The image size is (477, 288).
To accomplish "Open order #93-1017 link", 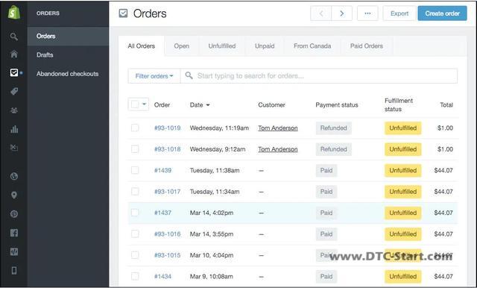I will coord(167,192).
